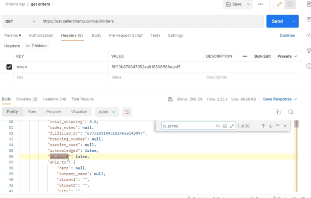The height and width of the screenshot is (198, 311).
Task: Open the GET method dropdown
Action: pos(20,21)
